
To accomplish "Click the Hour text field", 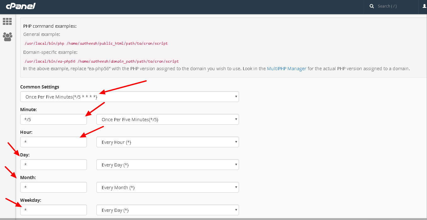I will click(54, 142).
